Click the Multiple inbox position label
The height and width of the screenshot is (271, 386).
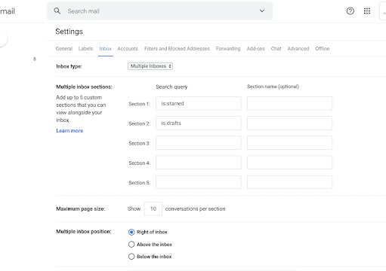point(84,232)
